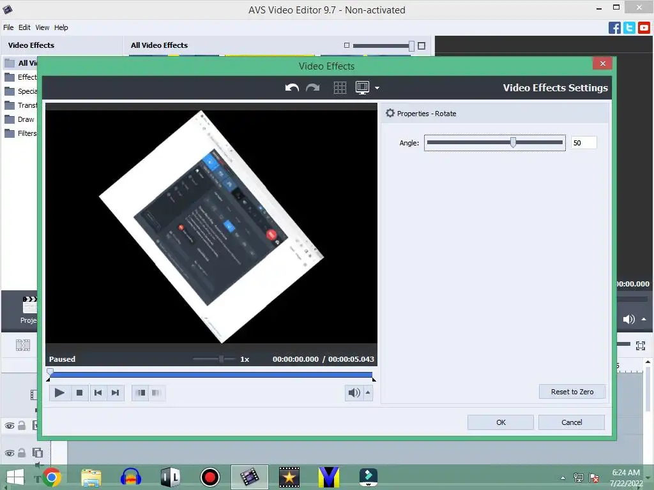Open Google Chrome from taskbar
The height and width of the screenshot is (490, 654).
pyautogui.click(x=52, y=477)
